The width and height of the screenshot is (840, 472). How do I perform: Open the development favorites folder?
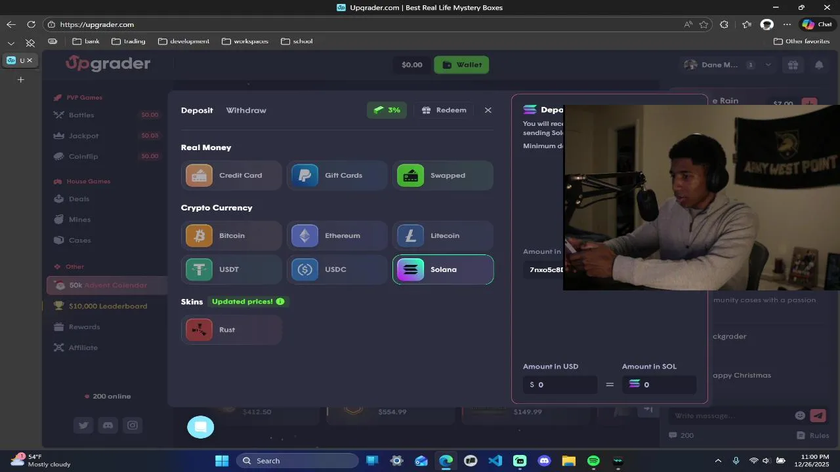184,41
